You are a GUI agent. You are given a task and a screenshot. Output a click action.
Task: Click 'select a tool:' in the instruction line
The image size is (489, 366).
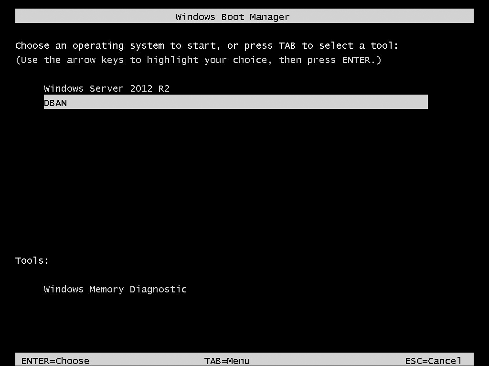pos(359,46)
